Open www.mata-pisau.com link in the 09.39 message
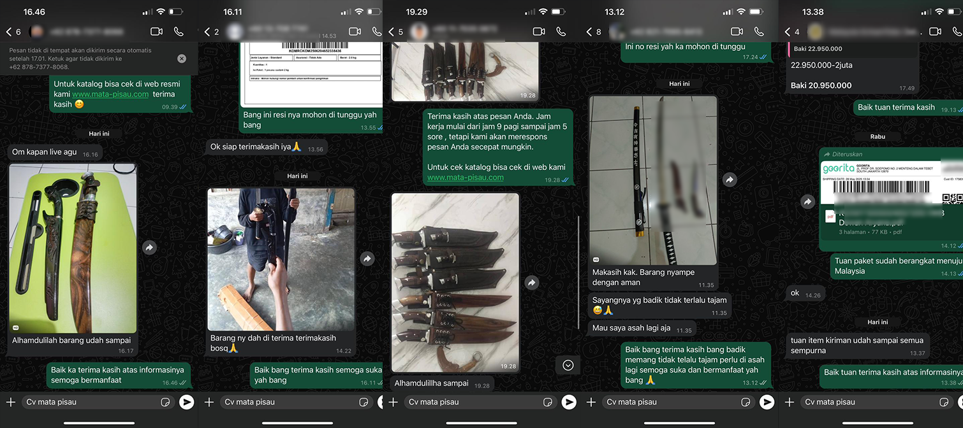This screenshot has width=963, height=428. [x=110, y=94]
